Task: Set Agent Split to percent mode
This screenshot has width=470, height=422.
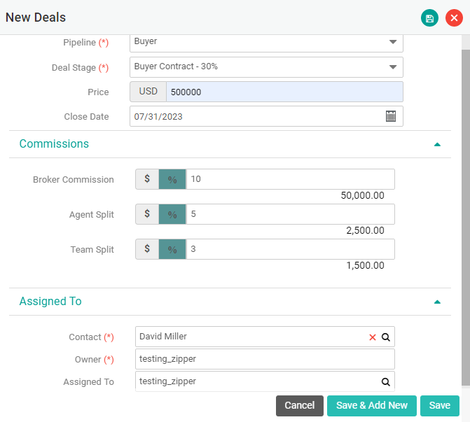Action: [x=172, y=214]
